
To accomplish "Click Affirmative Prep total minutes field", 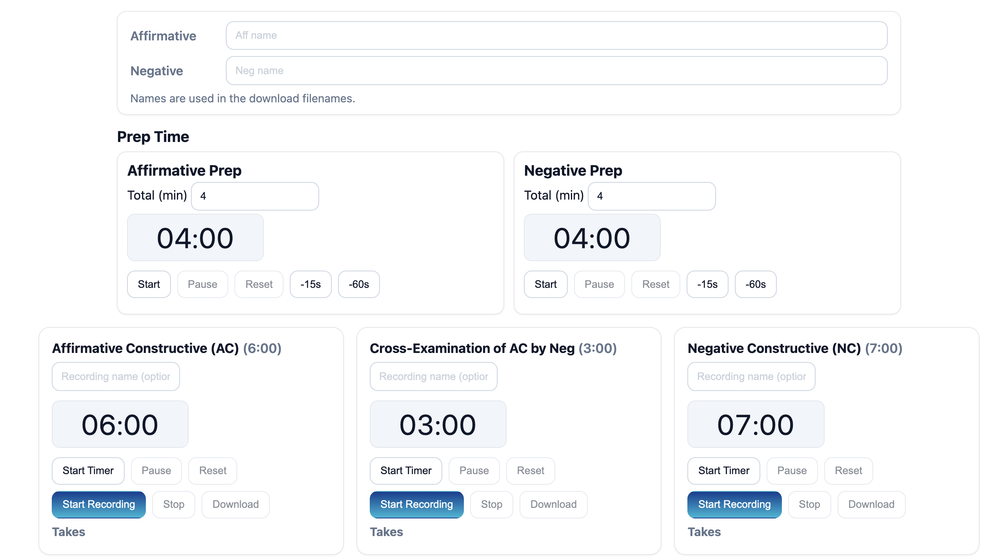I will coord(254,196).
